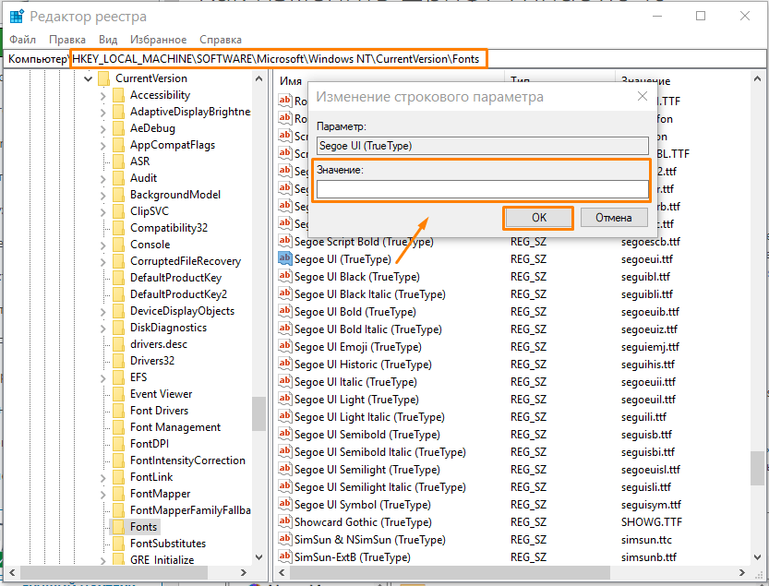769x586 pixels.
Task: Expand the Console key
Action: coord(103,245)
